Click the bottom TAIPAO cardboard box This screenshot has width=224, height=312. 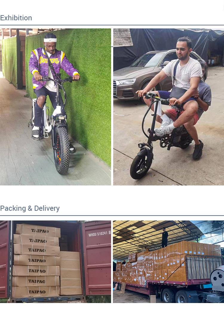[36, 292]
